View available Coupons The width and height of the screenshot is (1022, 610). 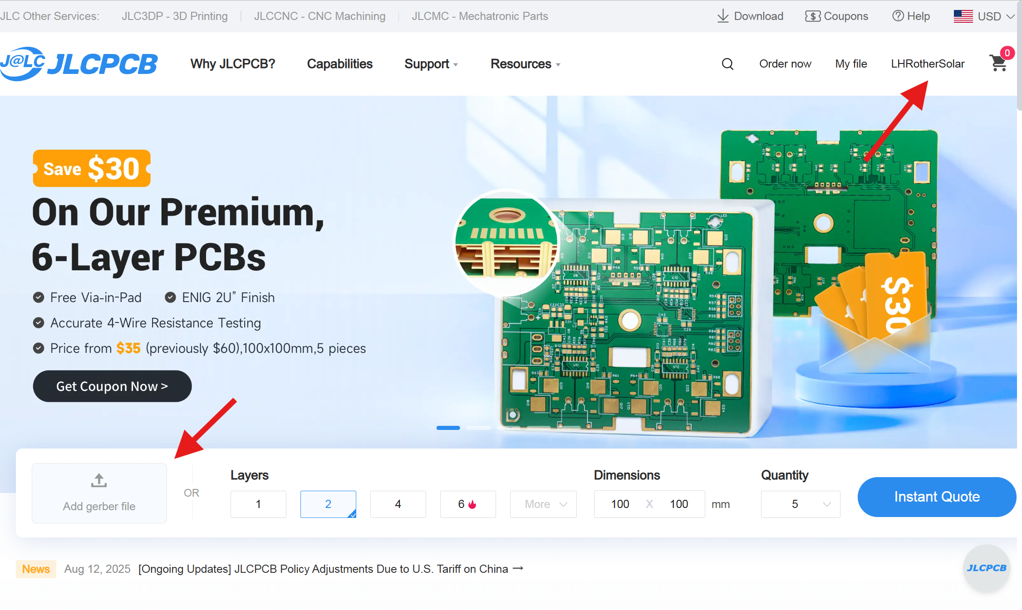point(836,16)
